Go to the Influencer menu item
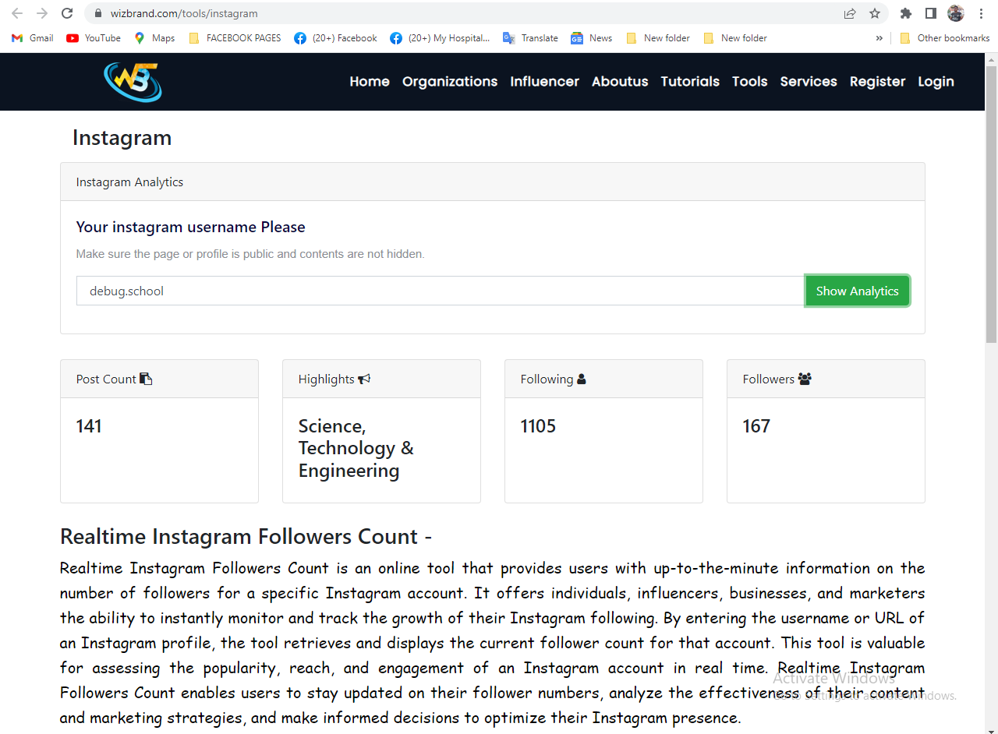The height and width of the screenshot is (734, 998). [544, 82]
